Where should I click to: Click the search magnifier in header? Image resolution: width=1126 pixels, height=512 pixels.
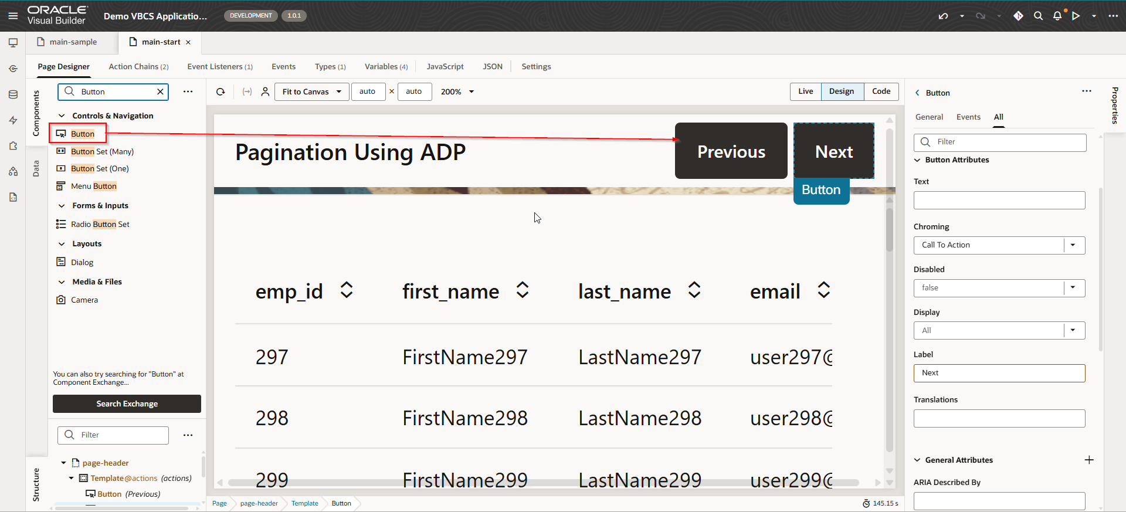click(1038, 16)
